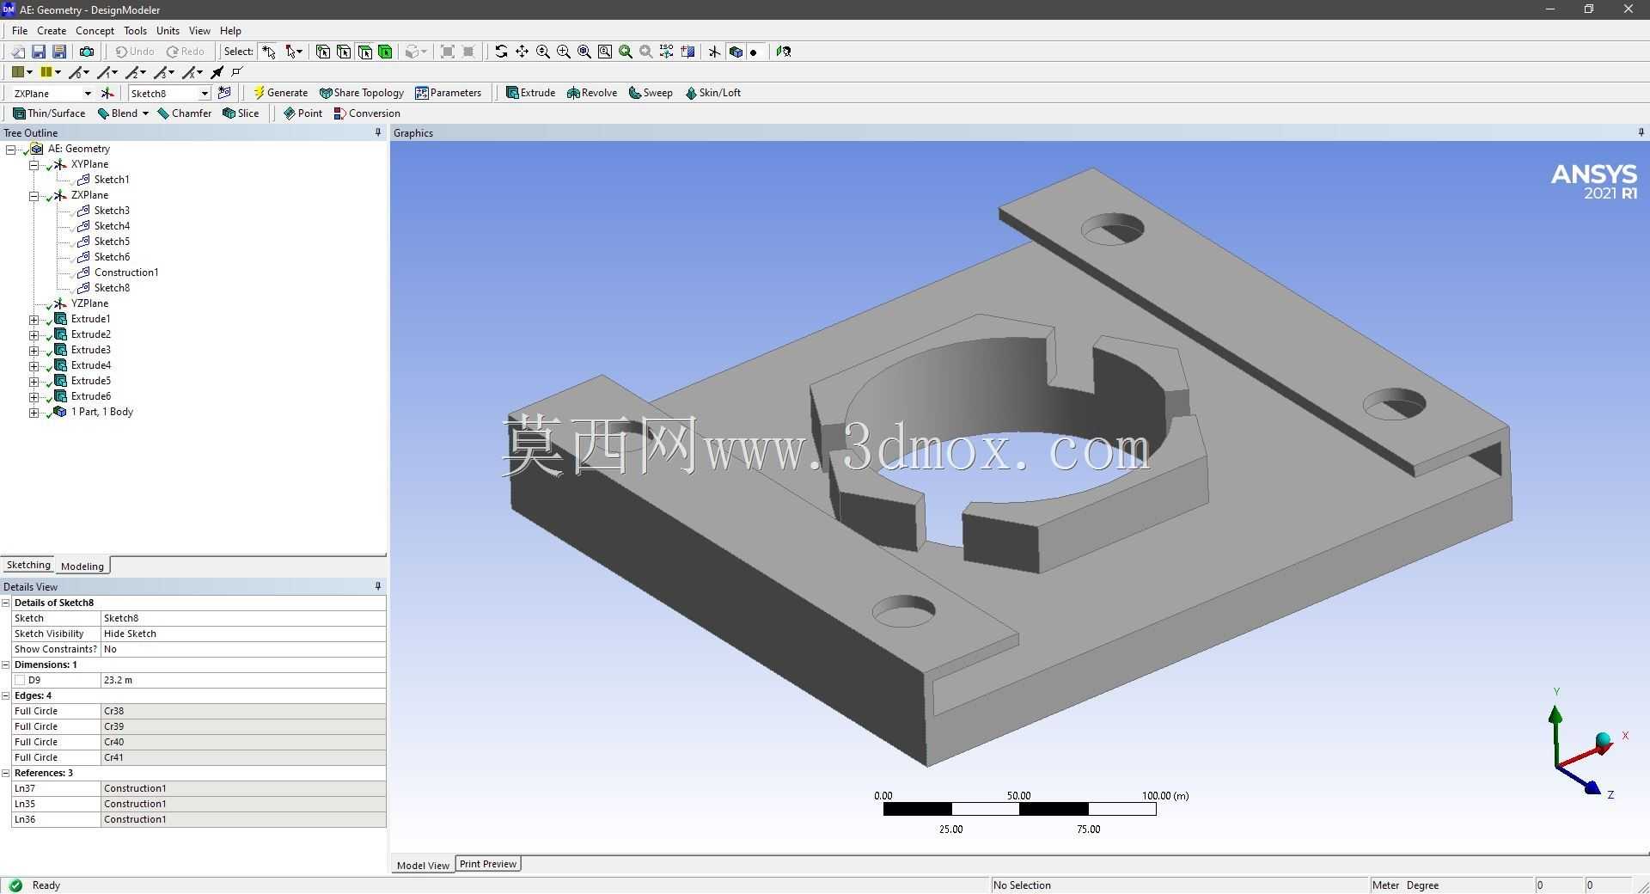Click the Generate button
Viewport: 1650px width, 894px height.
[x=280, y=93]
